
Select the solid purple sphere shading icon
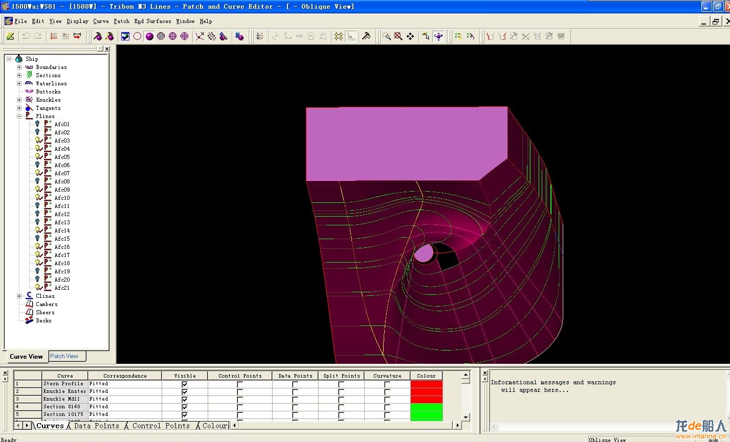tap(149, 36)
